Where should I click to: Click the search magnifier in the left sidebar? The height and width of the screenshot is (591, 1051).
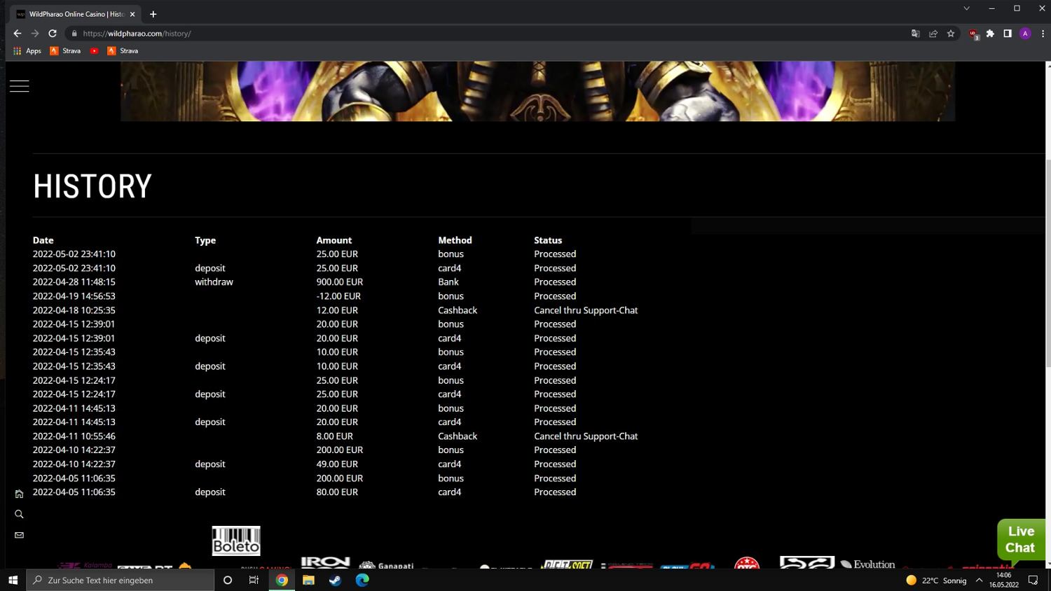19,514
